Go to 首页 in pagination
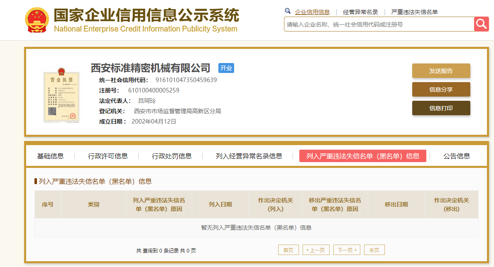This screenshot has height=267, width=494. 288,250
